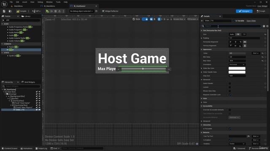Set slot Size to Auto

click(x=232, y=34)
